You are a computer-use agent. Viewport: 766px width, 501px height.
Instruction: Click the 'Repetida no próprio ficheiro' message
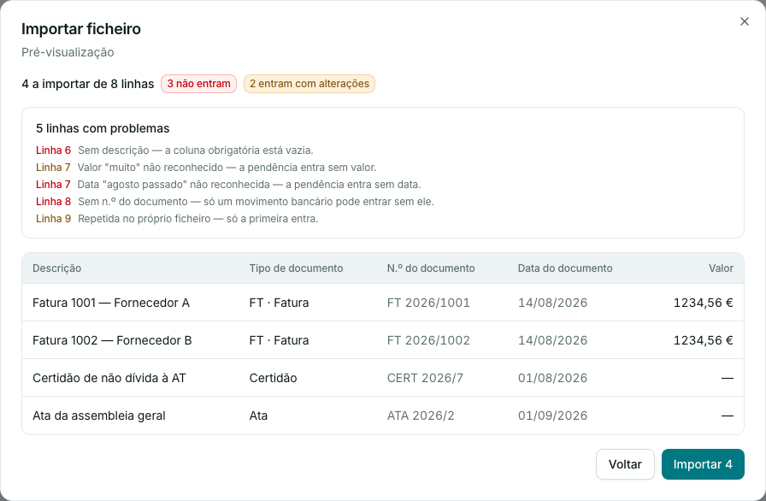(197, 219)
